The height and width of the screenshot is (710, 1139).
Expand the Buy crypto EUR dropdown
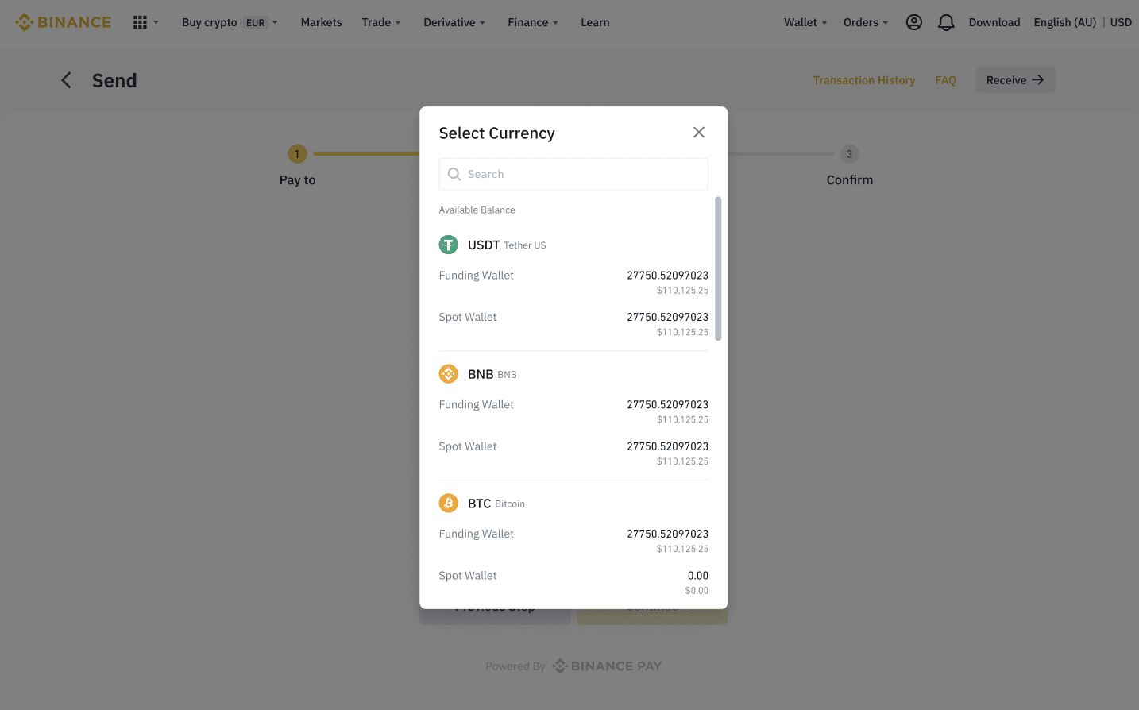pyautogui.click(x=230, y=22)
